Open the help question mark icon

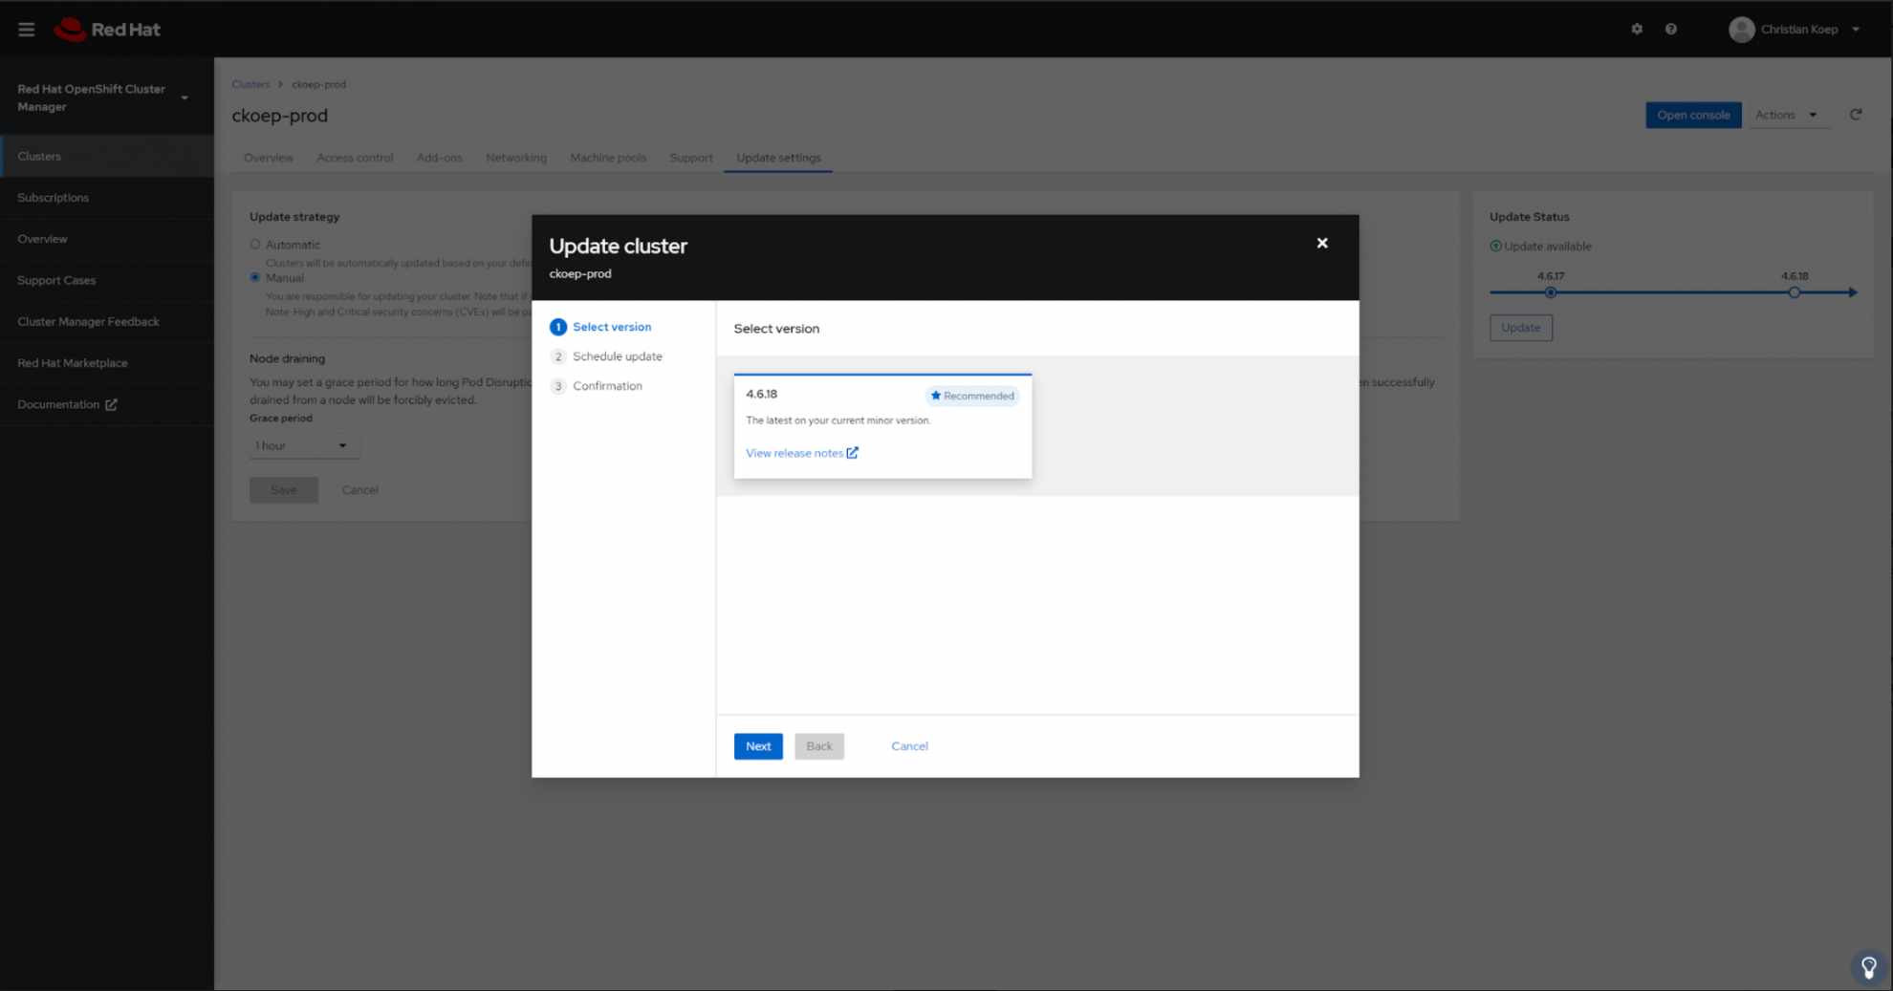click(x=1671, y=29)
